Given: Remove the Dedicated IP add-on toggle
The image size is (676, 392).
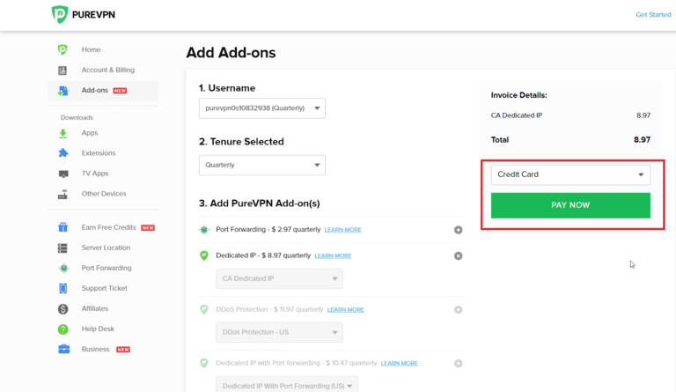Looking at the screenshot, I should pyautogui.click(x=458, y=255).
